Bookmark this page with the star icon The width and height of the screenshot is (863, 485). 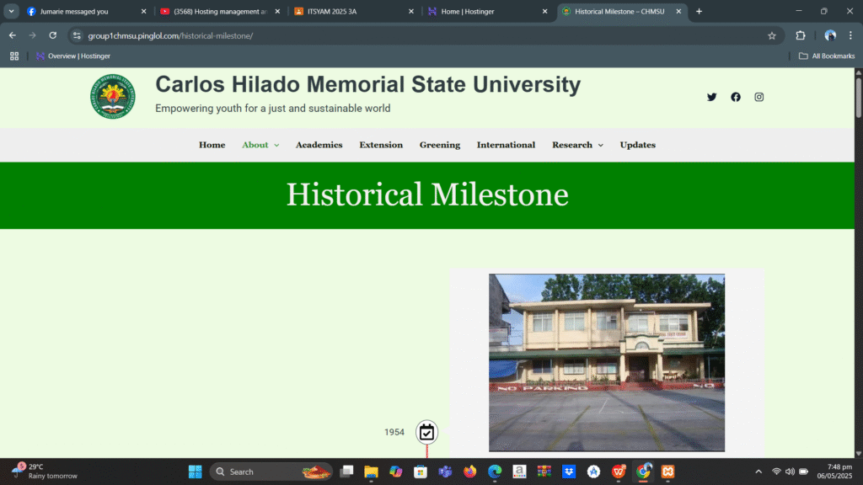pyautogui.click(x=771, y=35)
